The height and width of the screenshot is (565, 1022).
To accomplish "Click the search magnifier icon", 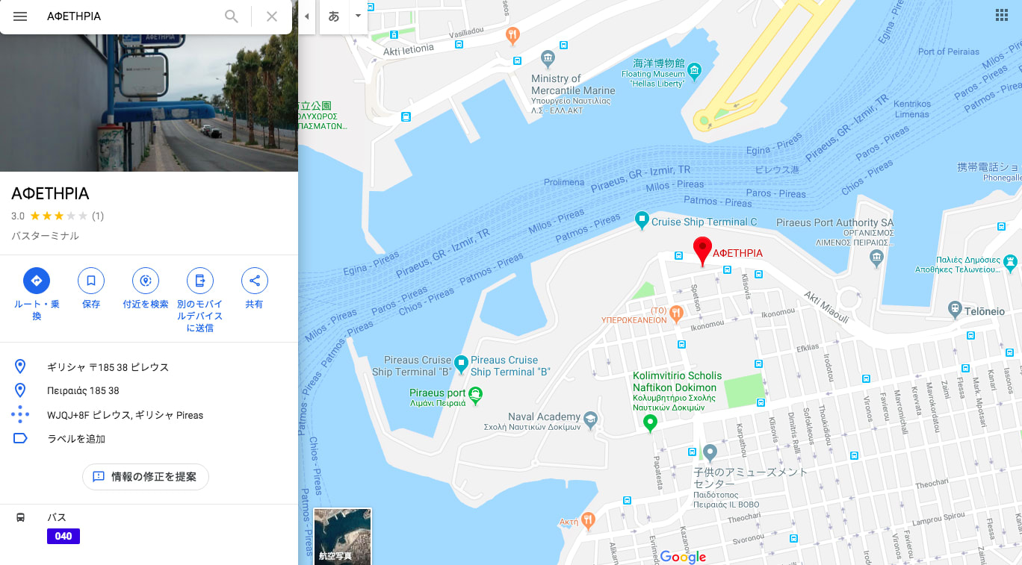I will click(232, 16).
